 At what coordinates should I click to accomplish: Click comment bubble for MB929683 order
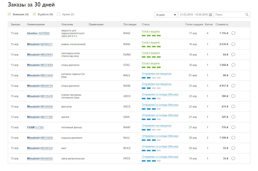pos(233,55)
